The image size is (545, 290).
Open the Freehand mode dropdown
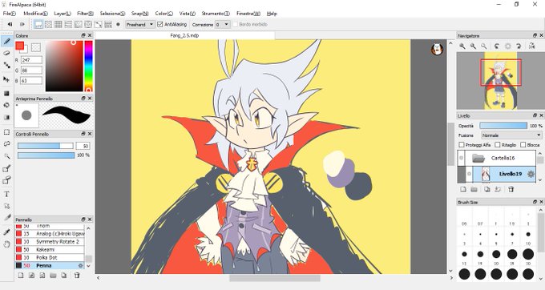[139, 24]
